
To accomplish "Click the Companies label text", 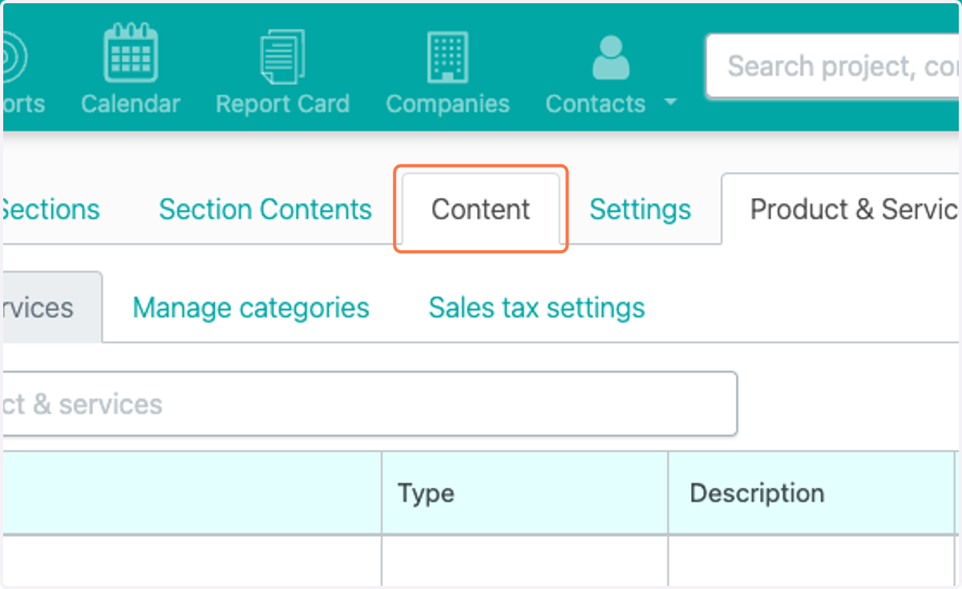I will [x=447, y=103].
